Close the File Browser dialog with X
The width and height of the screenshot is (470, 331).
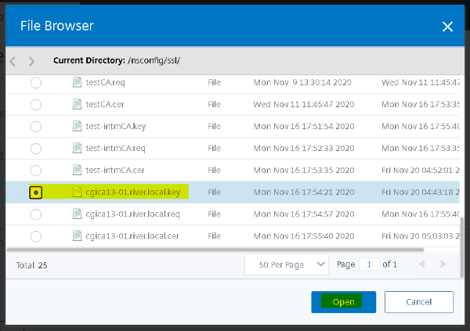[447, 27]
